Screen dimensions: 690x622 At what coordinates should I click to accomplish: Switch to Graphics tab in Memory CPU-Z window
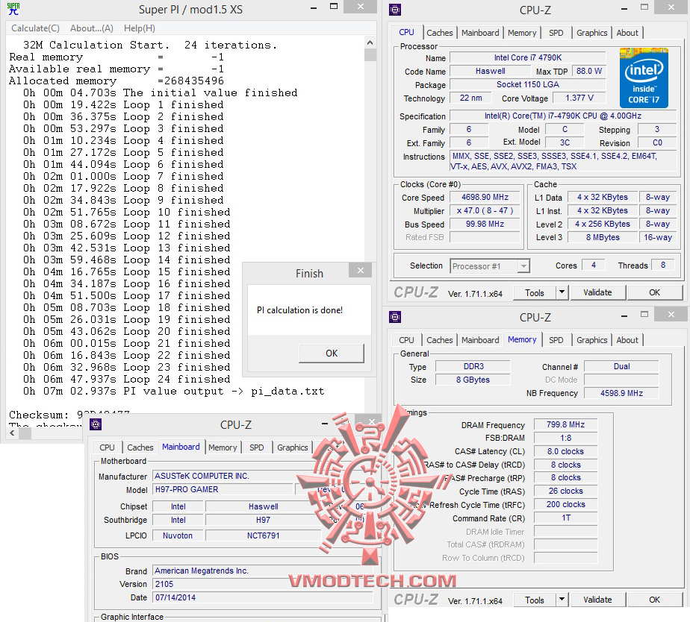coord(591,340)
